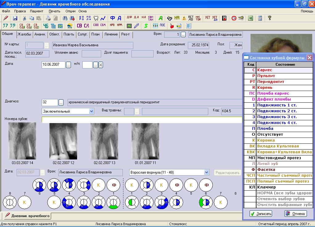Image resolution: width=315 pixels, height=227 pixels.
Task: Click the НРВ toolbar icon
Action: 112,25
